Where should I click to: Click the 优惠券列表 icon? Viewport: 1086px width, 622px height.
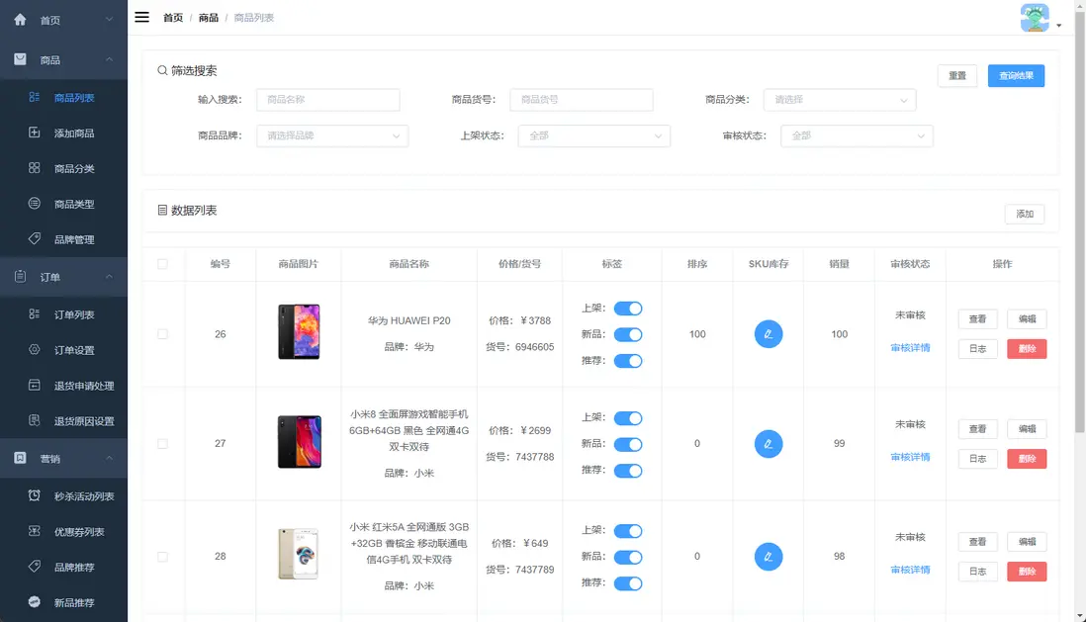tap(34, 531)
